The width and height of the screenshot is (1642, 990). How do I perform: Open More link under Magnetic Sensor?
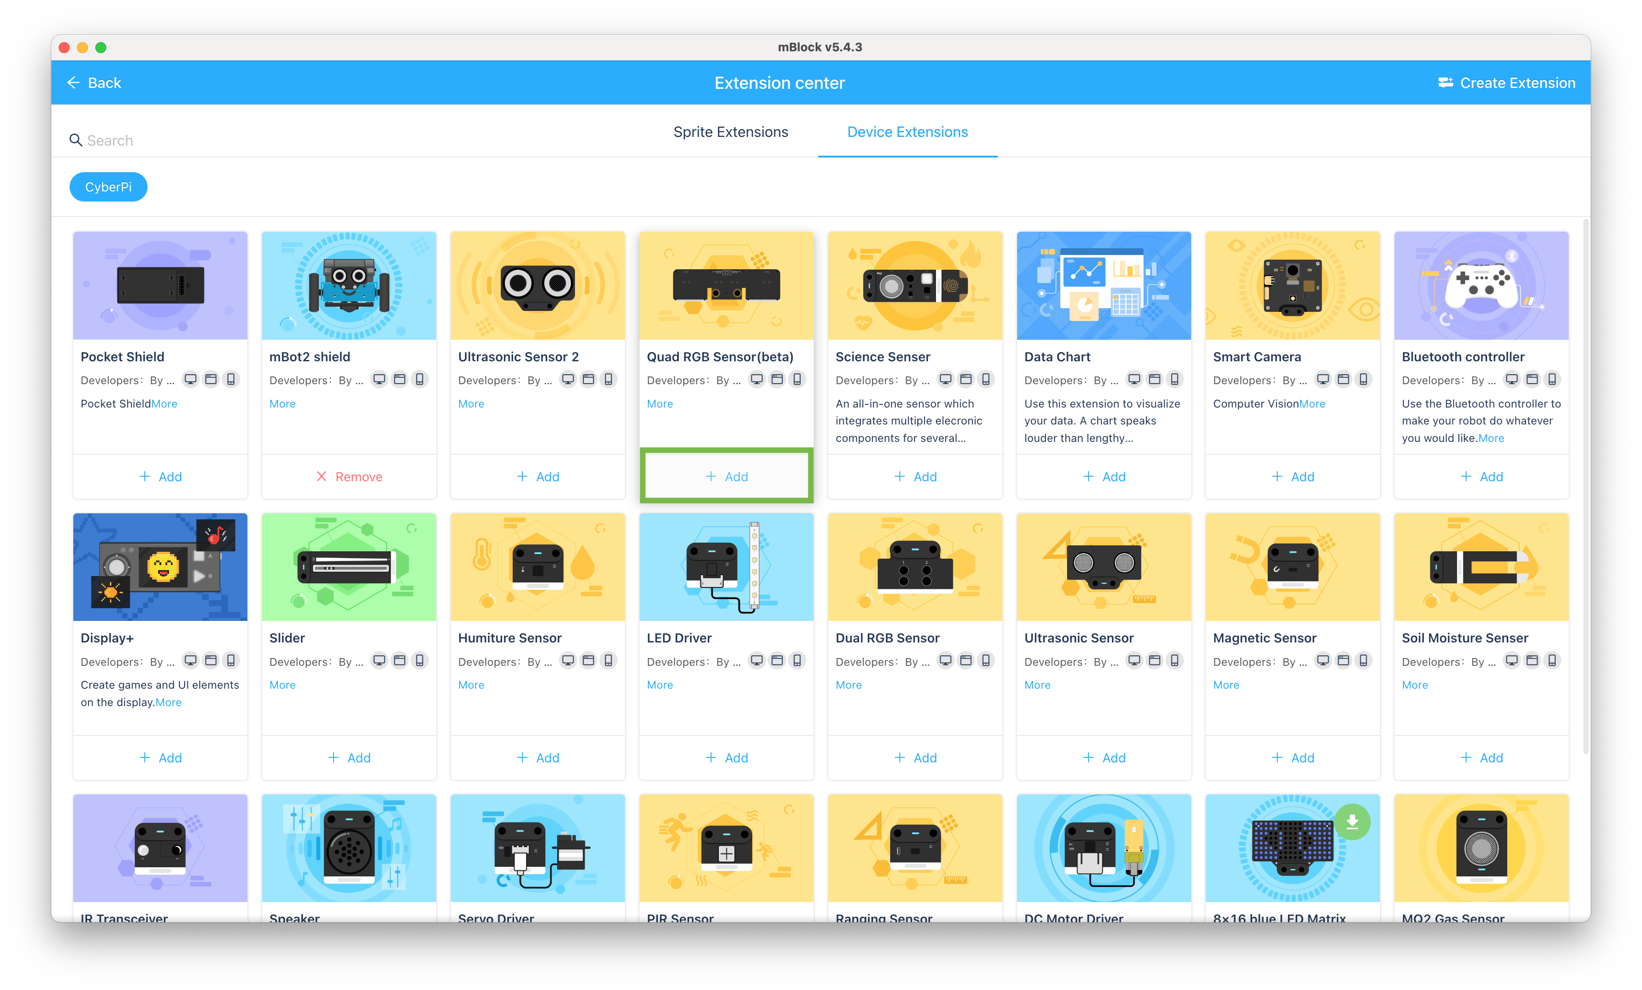coord(1226,685)
